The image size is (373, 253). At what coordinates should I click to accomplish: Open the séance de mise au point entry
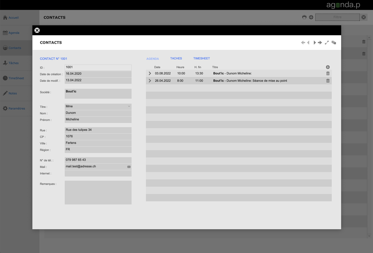(x=250, y=81)
